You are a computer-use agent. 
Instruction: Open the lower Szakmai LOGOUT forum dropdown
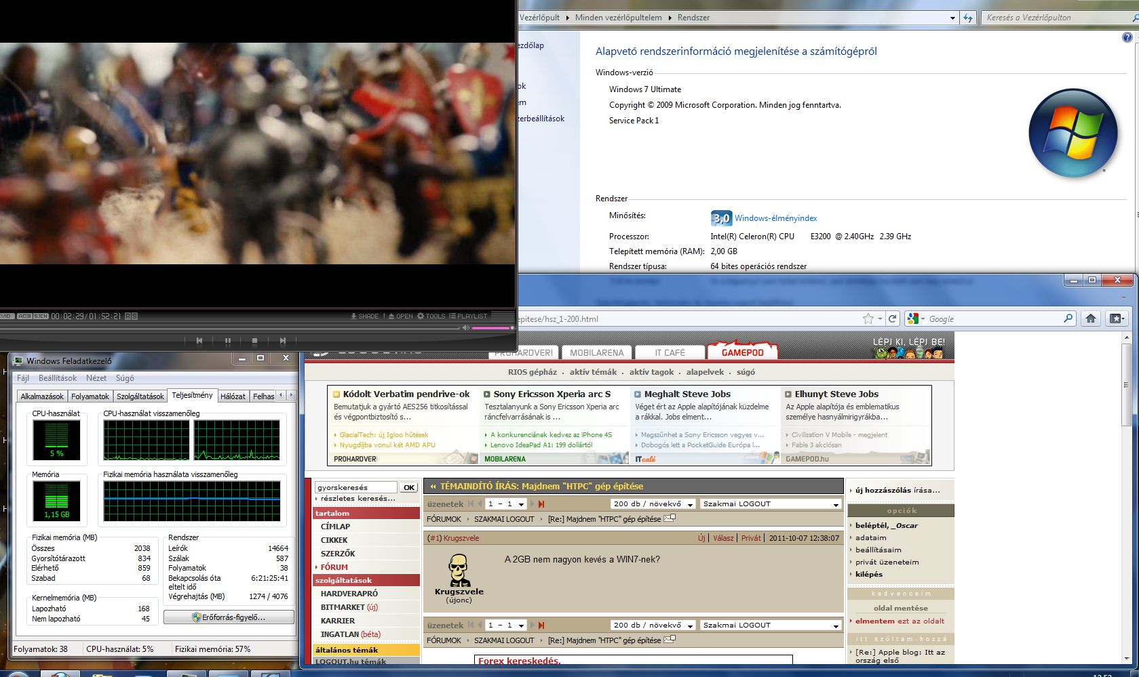coord(771,625)
